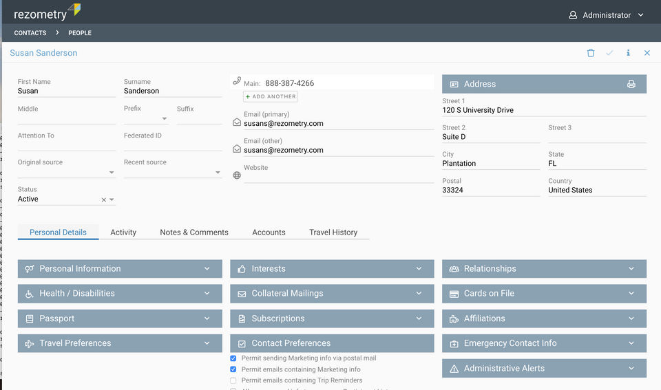The image size is (661, 390).
Task: Click the envelope icon next to primary email
Action: pyautogui.click(x=237, y=122)
